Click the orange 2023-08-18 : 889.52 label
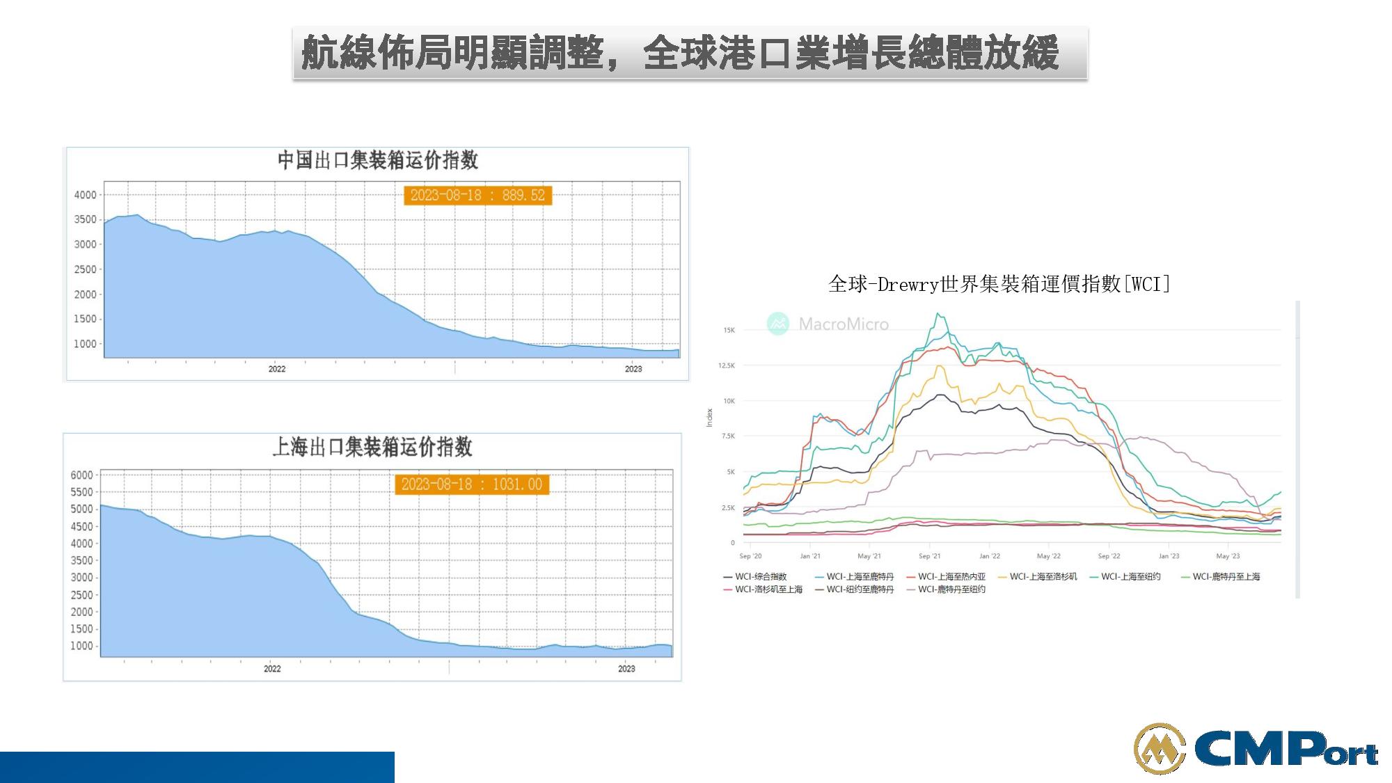This screenshot has height=783, width=1392. (x=477, y=195)
